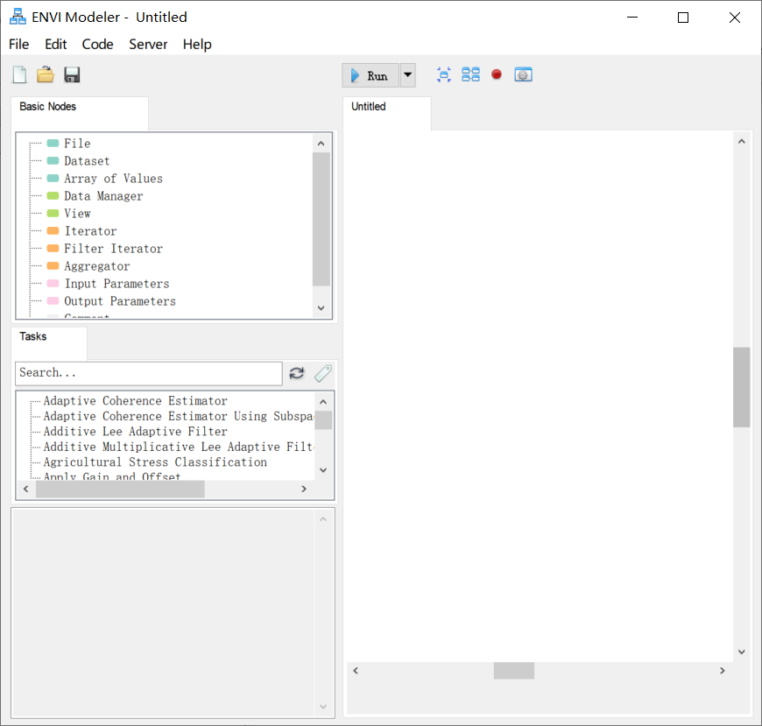Run the current model

370,75
